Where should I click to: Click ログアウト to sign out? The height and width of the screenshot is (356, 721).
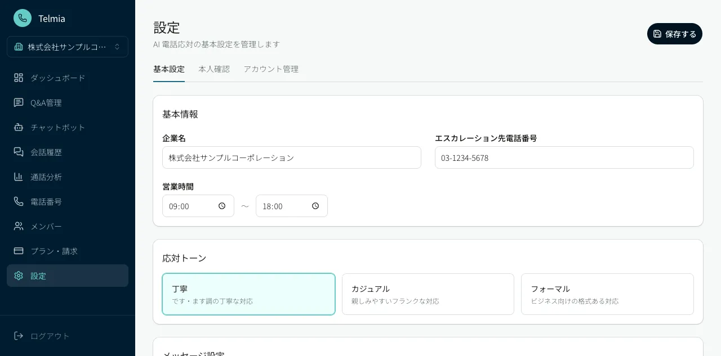pos(50,336)
